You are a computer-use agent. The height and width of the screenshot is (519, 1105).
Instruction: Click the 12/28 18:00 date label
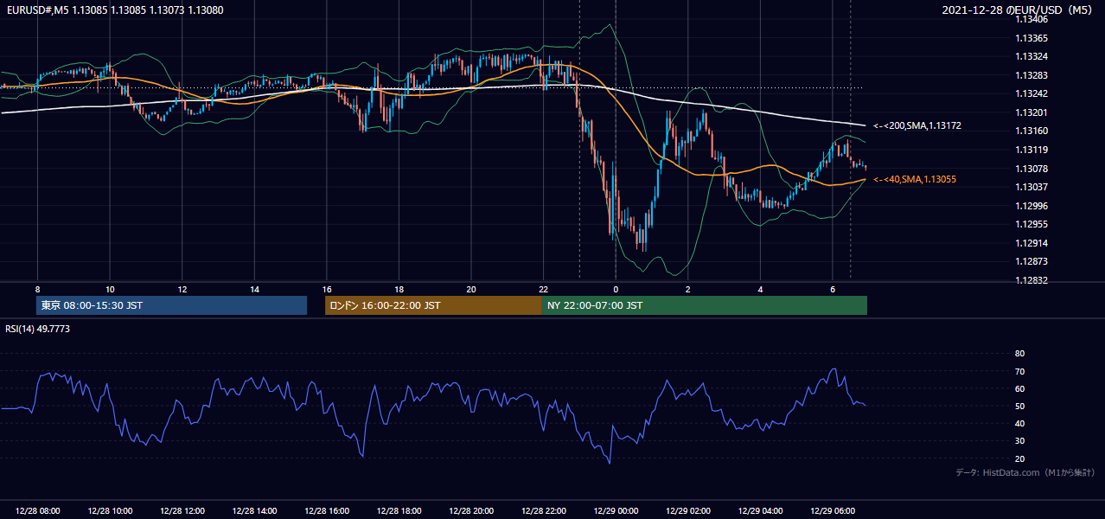[399, 511]
